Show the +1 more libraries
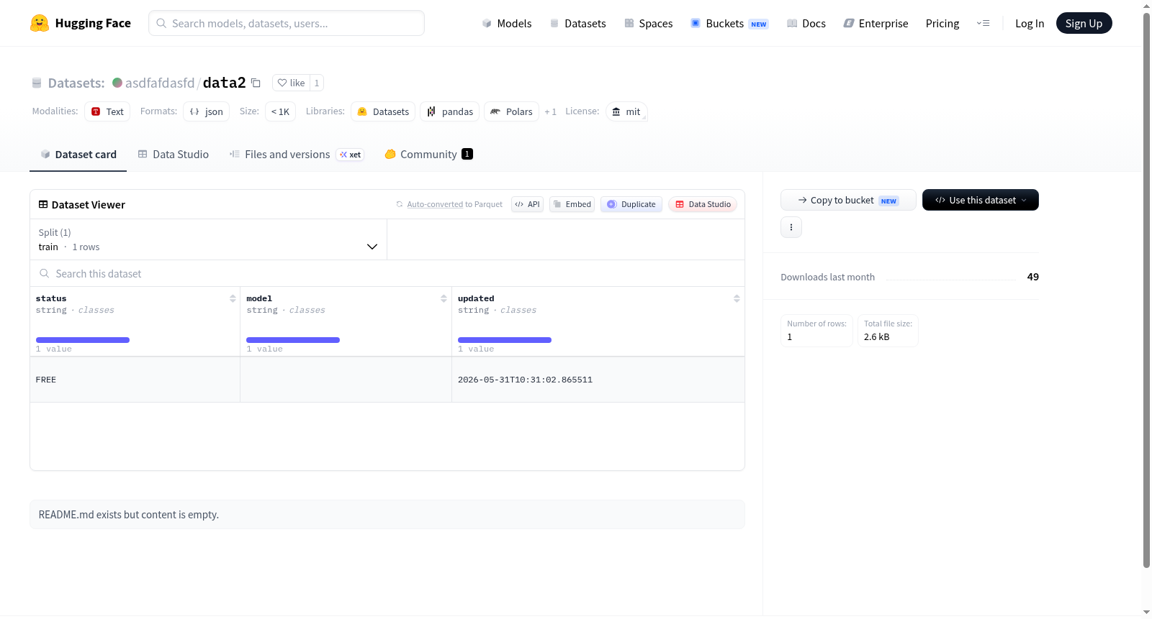Image resolution: width=1152 pixels, height=619 pixels. pos(551,111)
